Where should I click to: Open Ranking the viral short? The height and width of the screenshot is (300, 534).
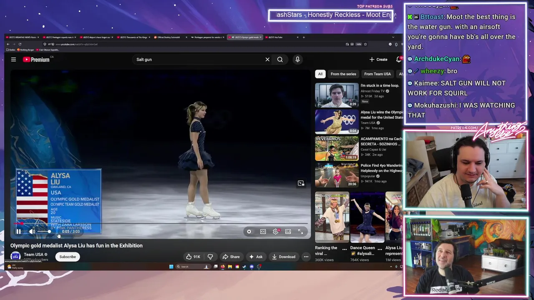pos(332,217)
